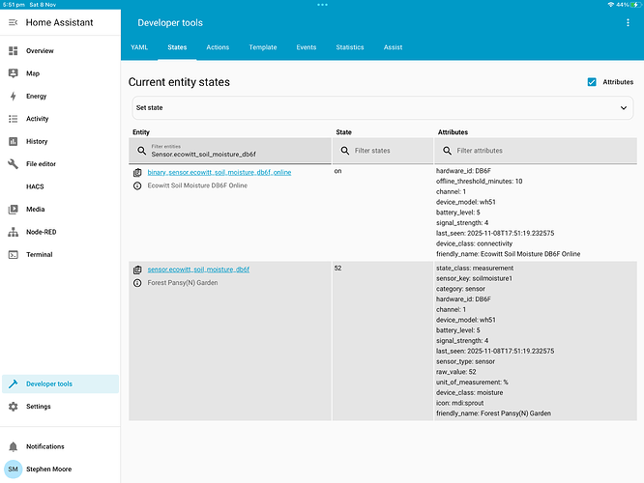Viewport: 644px width, 483px height.
Task: Open the Energy dashboard lightning icon
Action: tap(14, 96)
